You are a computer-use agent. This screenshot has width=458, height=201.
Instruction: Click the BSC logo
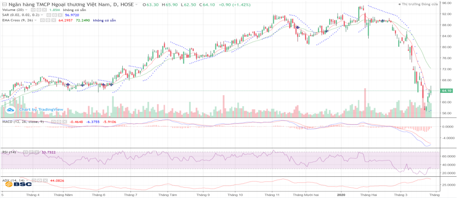[19, 185]
